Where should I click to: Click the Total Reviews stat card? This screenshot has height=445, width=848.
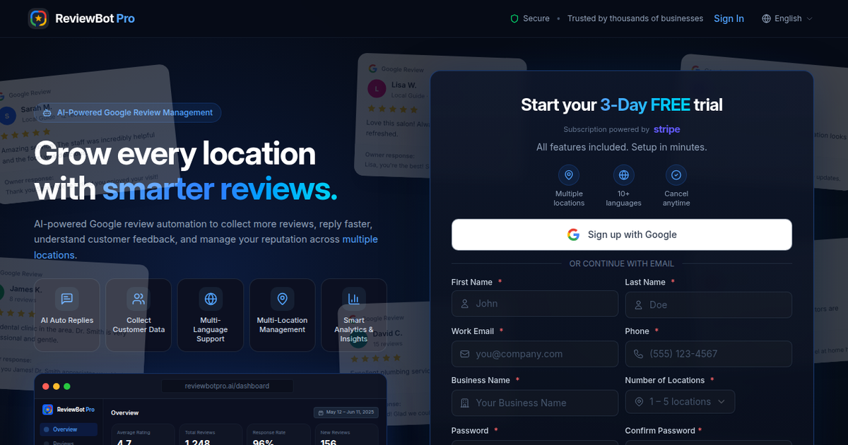(211, 434)
